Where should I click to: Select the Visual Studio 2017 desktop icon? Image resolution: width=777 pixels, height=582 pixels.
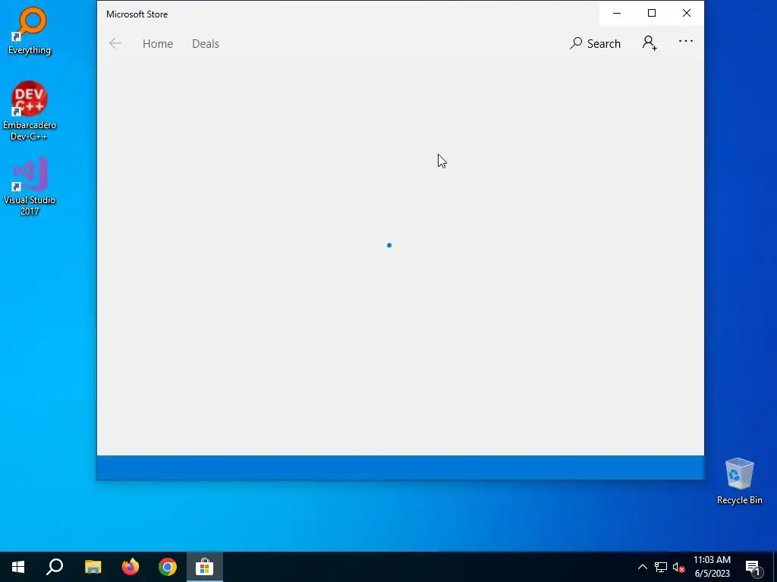[30, 186]
